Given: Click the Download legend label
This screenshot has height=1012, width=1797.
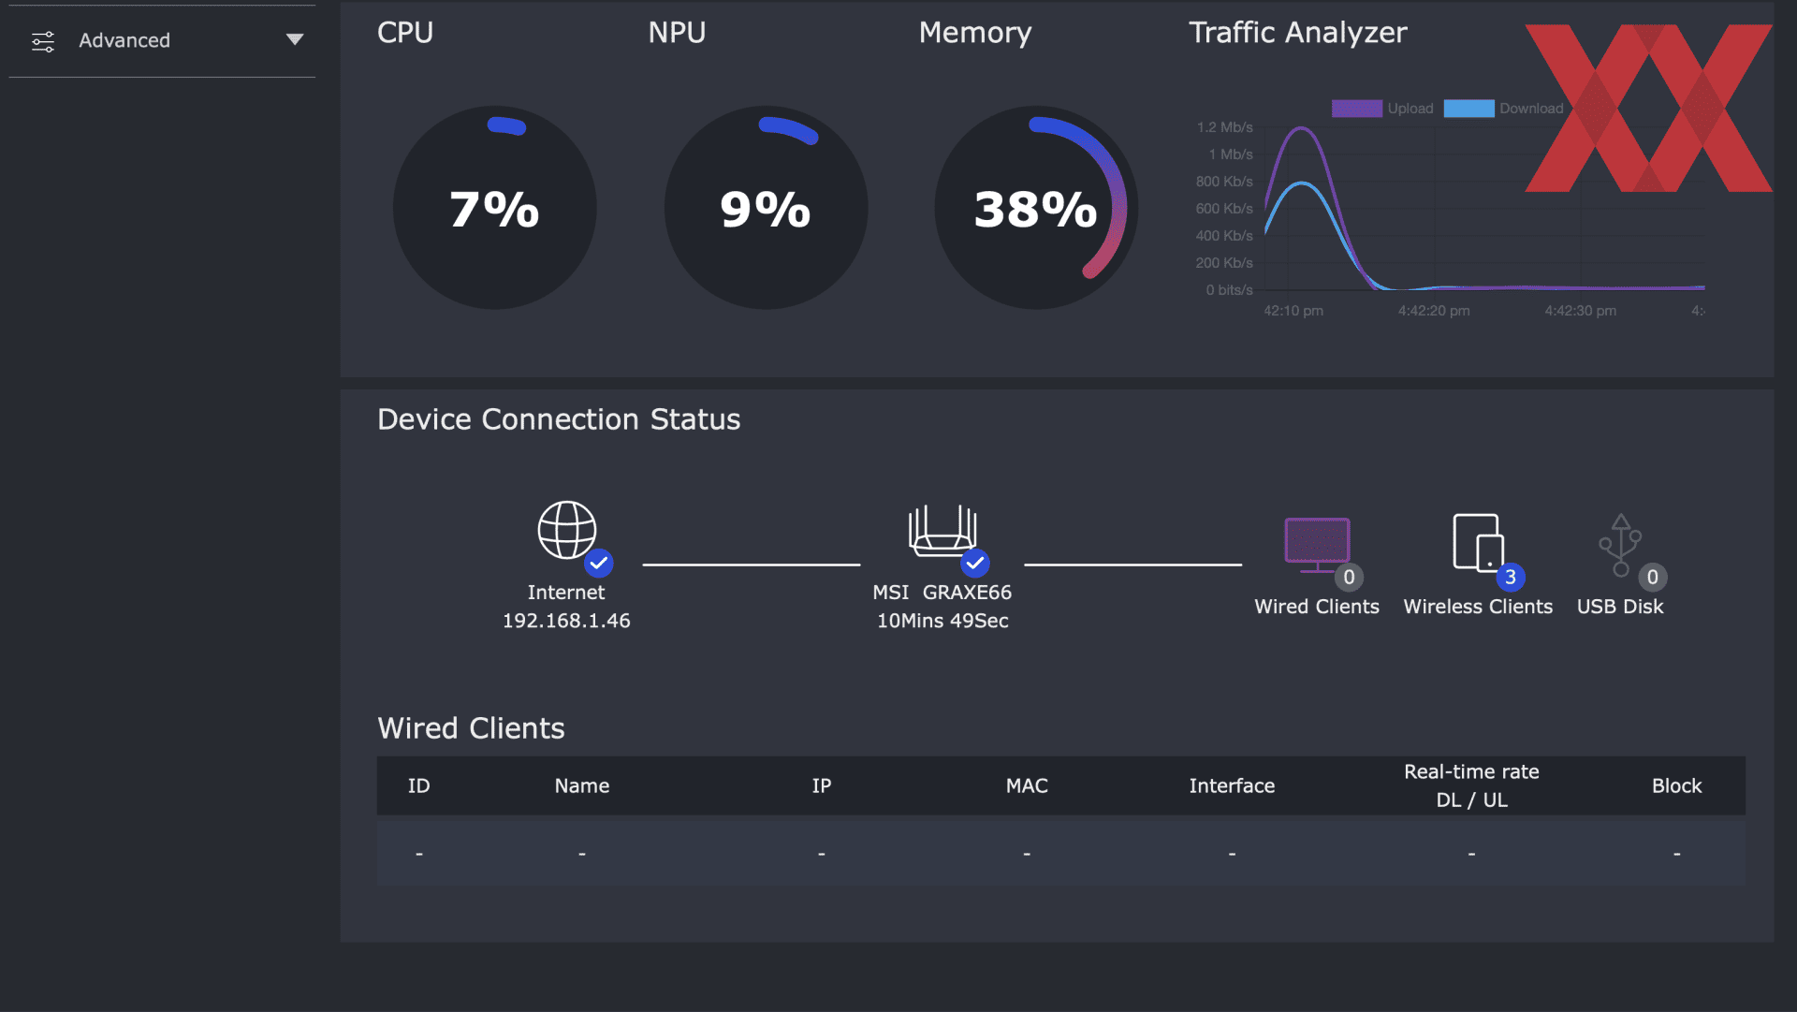Looking at the screenshot, I should 1531,109.
